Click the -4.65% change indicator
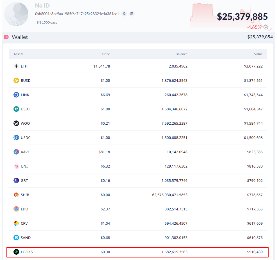This screenshot has width=277, height=260. coord(254,27)
